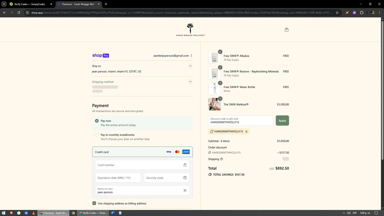Click the Name on card field
The image size is (384, 216).
[x=142, y=190]
